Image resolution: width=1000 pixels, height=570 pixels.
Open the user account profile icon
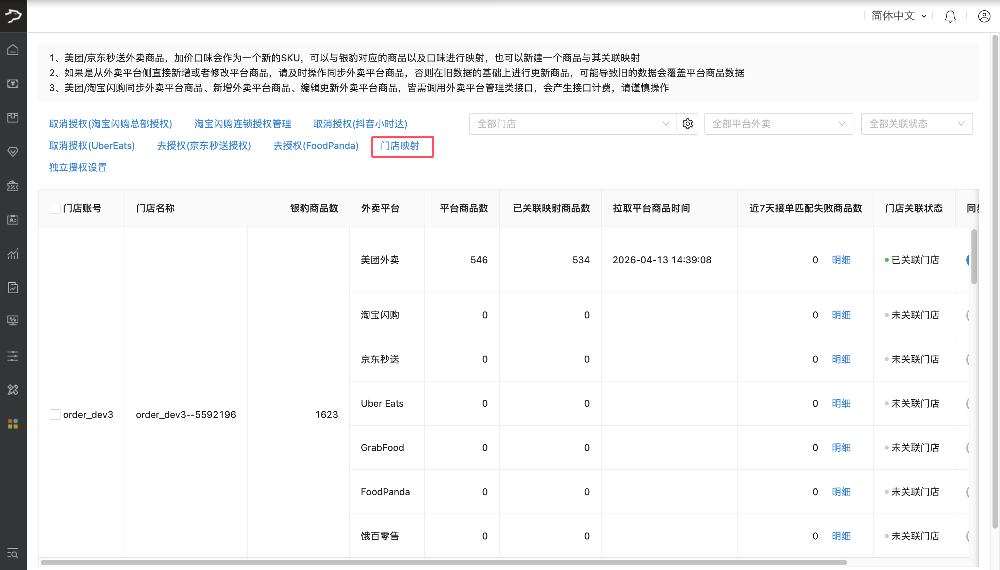tap(984, 16)
